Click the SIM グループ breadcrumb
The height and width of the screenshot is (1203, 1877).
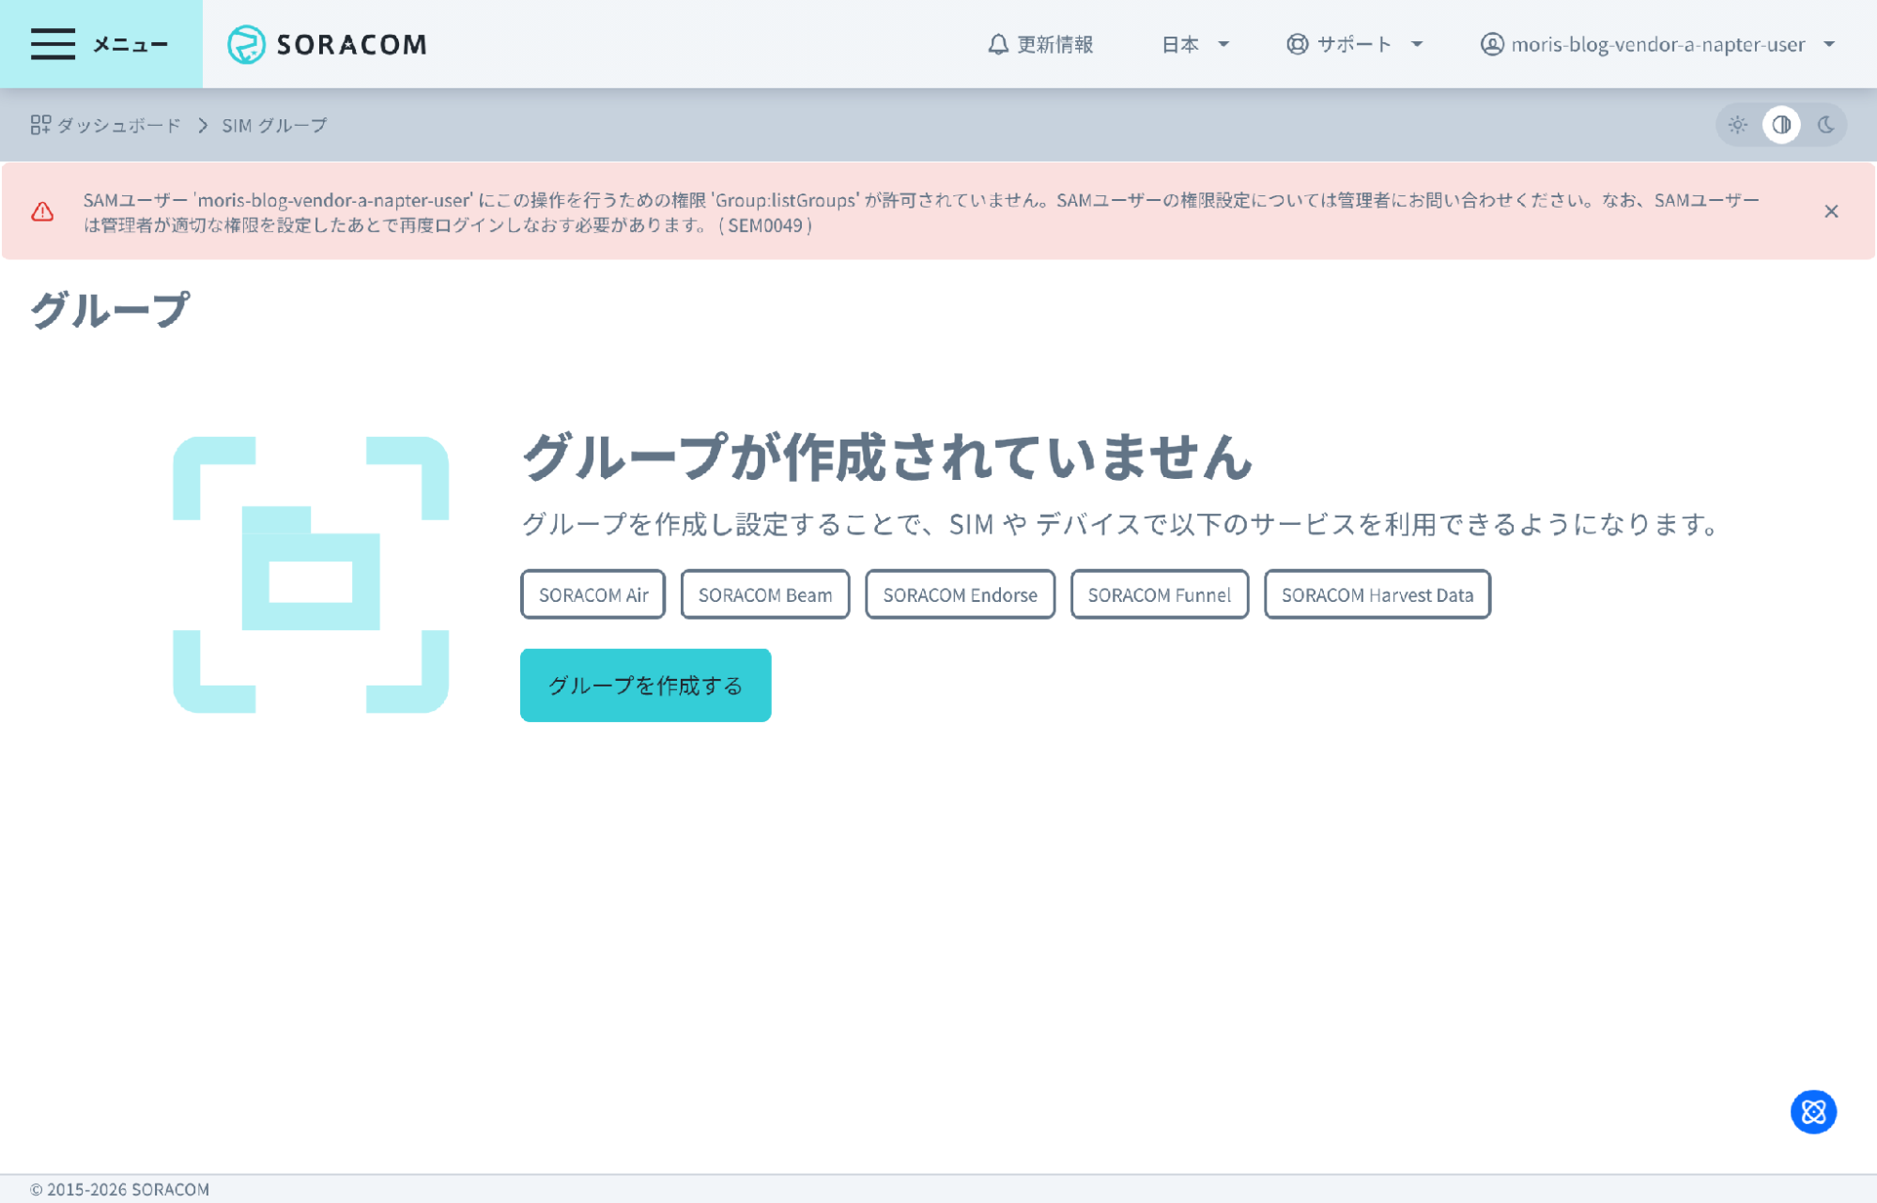pos(274,125)
